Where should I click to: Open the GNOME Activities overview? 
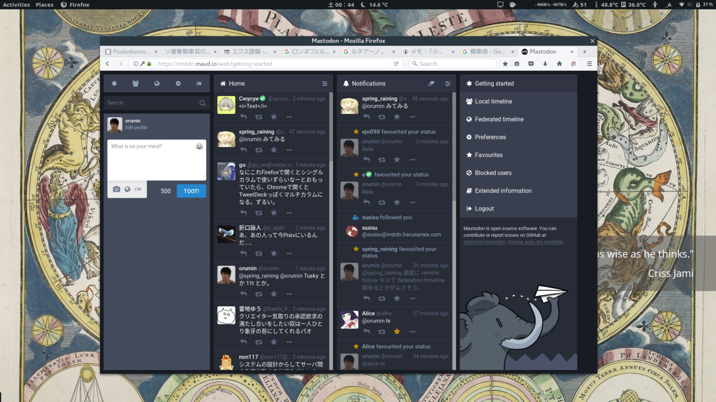(x=17, y=4)
